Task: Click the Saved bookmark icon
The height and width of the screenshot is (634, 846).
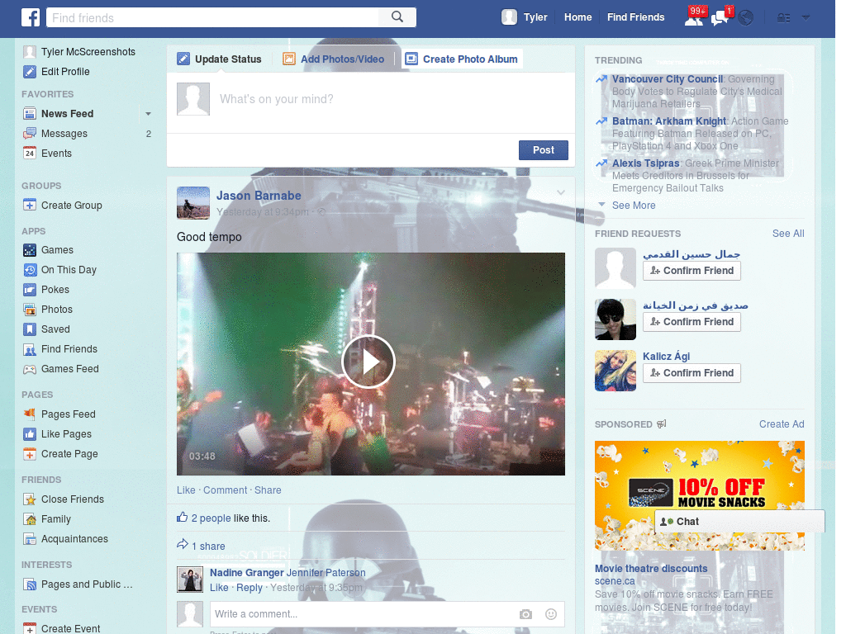Action: click(x=30, y=329)
